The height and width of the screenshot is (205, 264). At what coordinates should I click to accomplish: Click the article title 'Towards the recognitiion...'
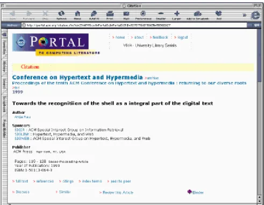pos(112,104)
